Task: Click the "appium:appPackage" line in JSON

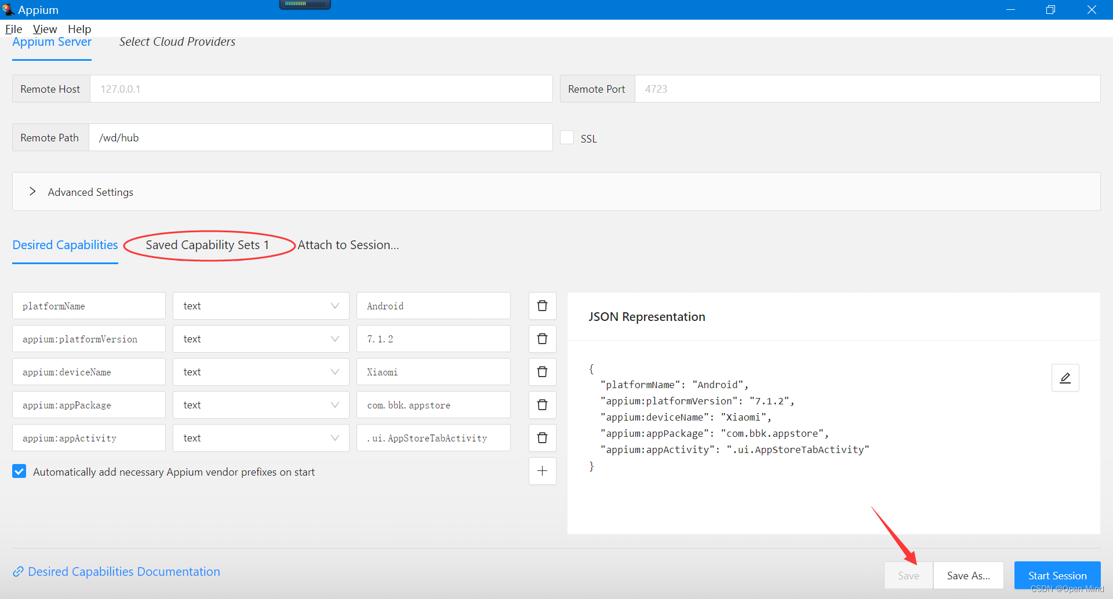Action: coord(715,433)
